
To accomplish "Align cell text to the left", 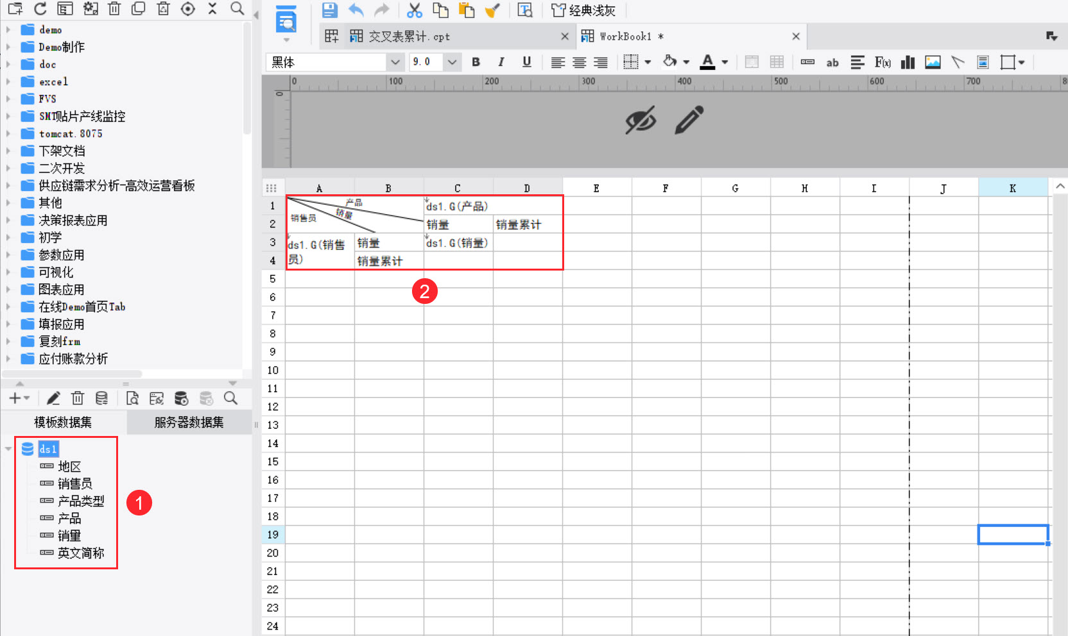I will click(558, 62).
